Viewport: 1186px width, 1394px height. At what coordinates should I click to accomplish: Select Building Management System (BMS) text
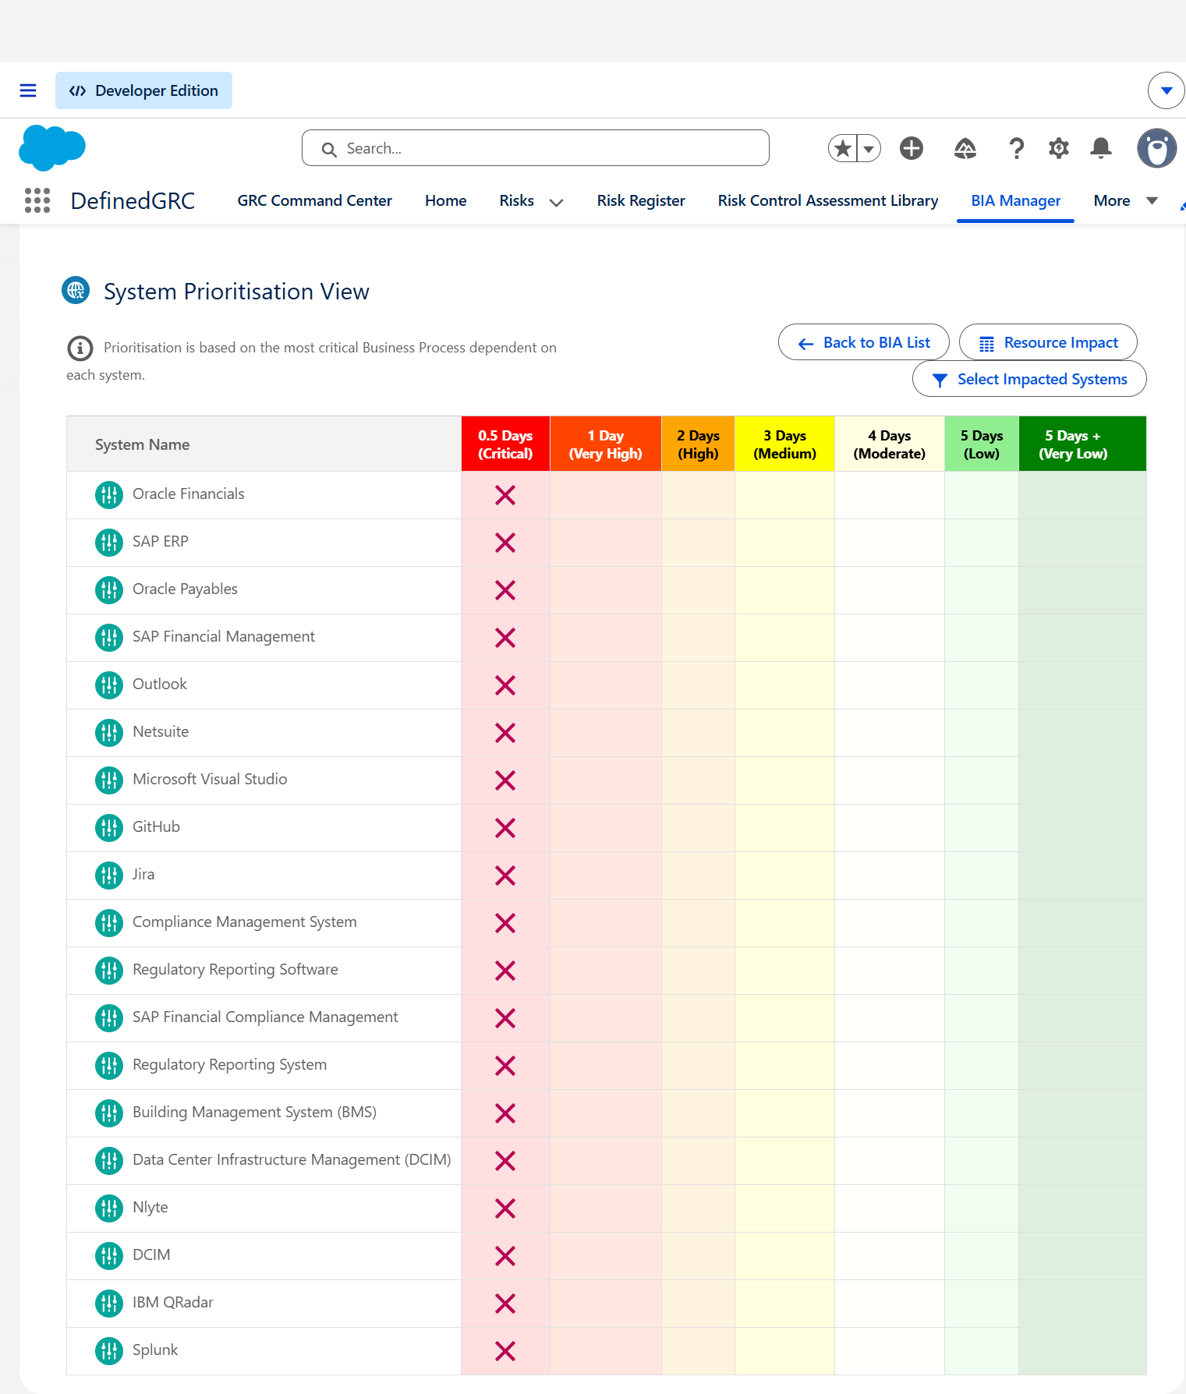254,1112
